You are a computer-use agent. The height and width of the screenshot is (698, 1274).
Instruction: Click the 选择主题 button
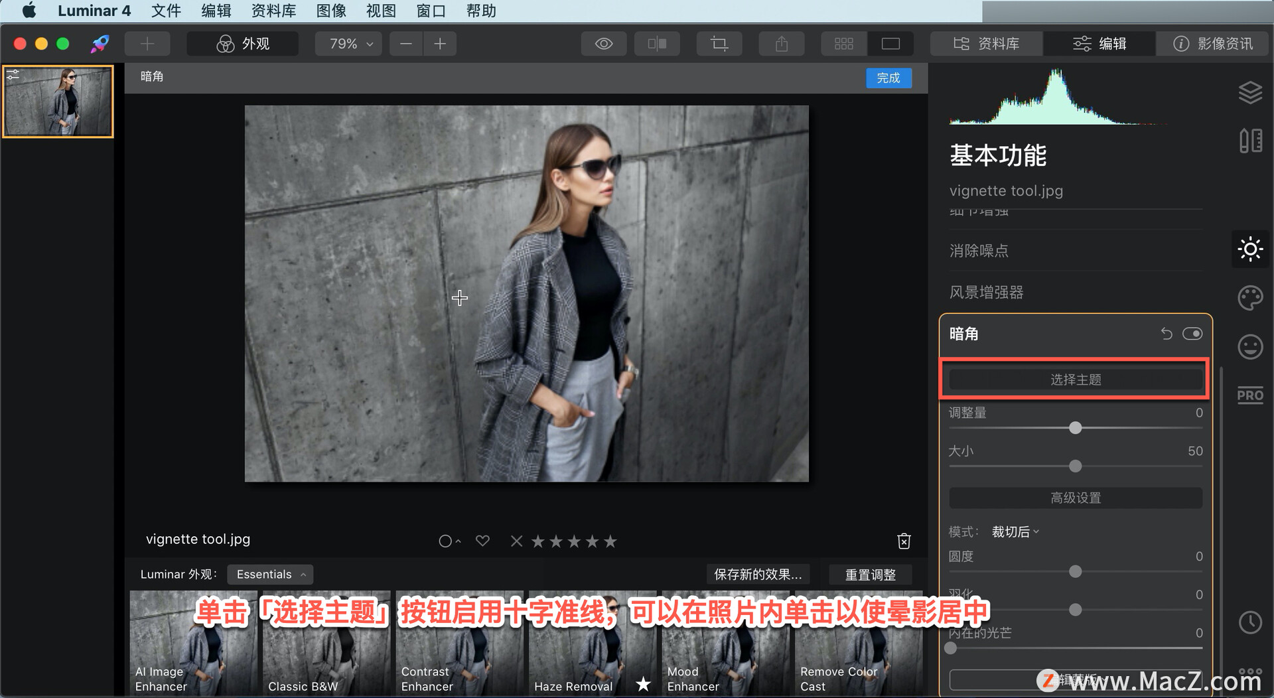(1076, 380)
